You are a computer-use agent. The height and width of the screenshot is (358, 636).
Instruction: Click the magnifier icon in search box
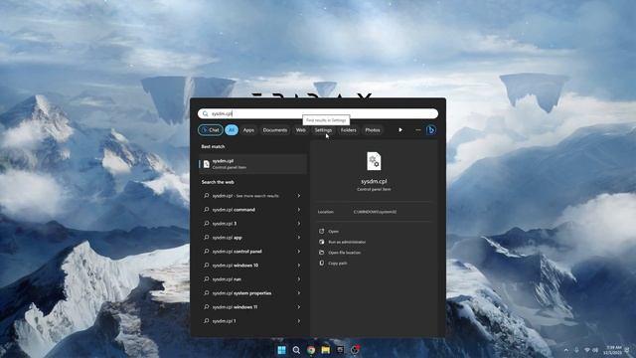point(206,113)
